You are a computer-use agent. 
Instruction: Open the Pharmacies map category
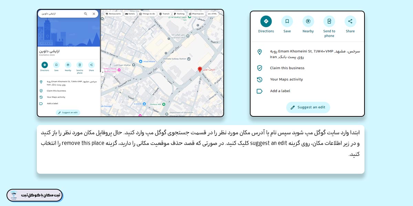click(196, 14)
